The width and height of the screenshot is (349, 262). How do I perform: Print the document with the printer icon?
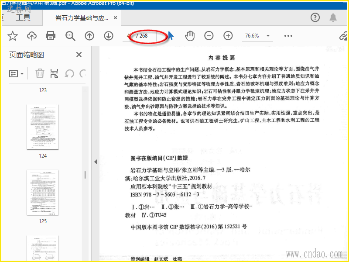pos(51,36)
